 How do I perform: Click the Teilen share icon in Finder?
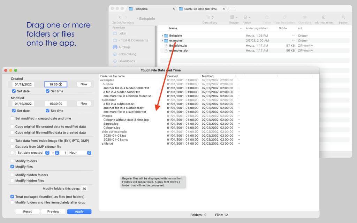click(267, 17)
